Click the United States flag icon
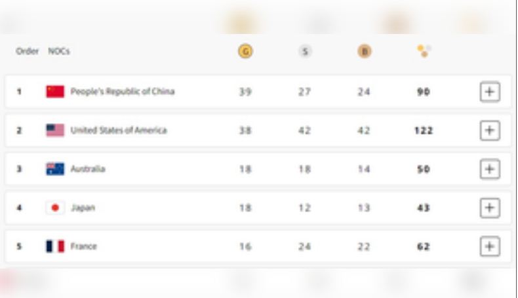 [x=55, y=130]
